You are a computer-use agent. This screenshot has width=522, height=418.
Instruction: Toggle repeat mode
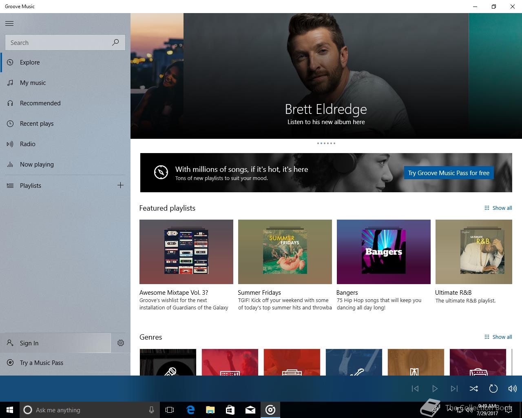click(x=493, y=389)
